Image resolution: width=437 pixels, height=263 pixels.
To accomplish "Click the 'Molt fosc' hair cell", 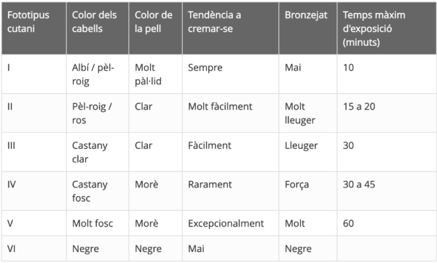I will [x=98, y=223].
